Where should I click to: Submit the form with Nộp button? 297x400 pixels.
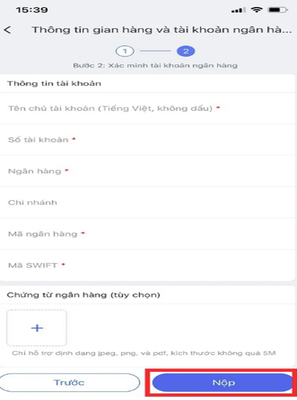tap(222, 382)
